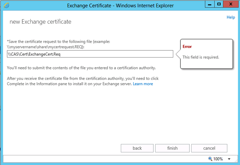Click the red Error heading in callout
The width and height of the screenshot is (240, 165).
[x=187, y=47]
